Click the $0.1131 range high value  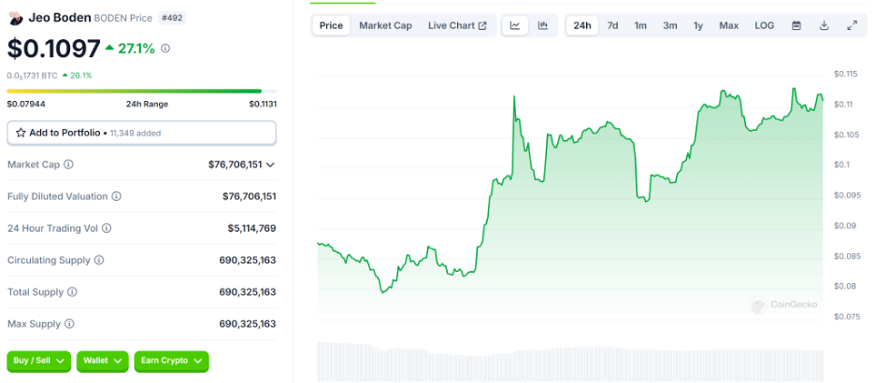pyautogui.click(x=263, y=104)
